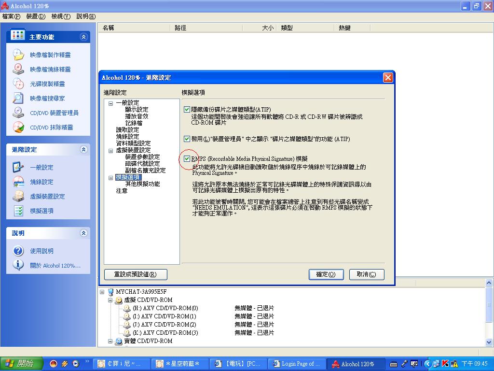
Task: Open the 映像檔燒錄精靈 icon
Action: (18, 70)
